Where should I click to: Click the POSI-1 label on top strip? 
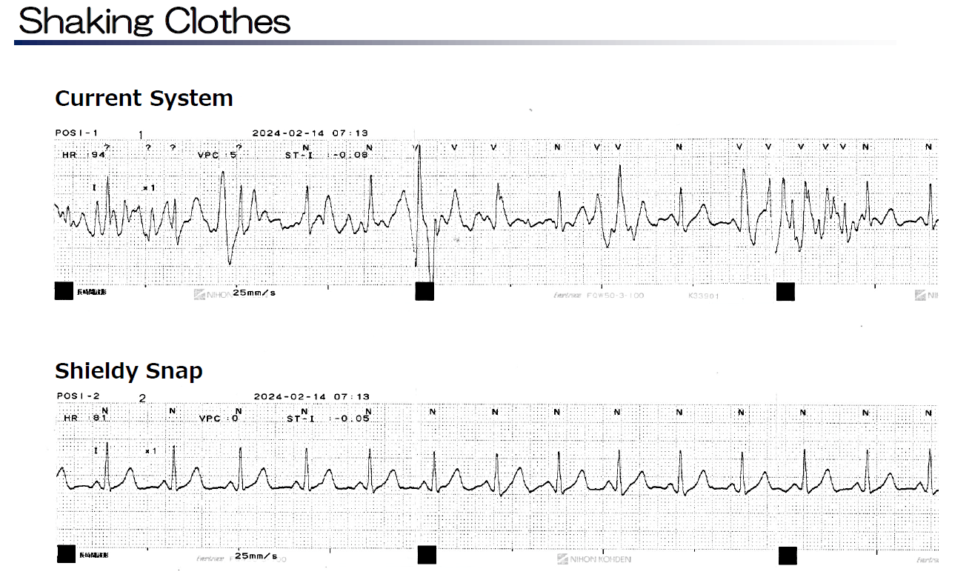pos(77,133)
